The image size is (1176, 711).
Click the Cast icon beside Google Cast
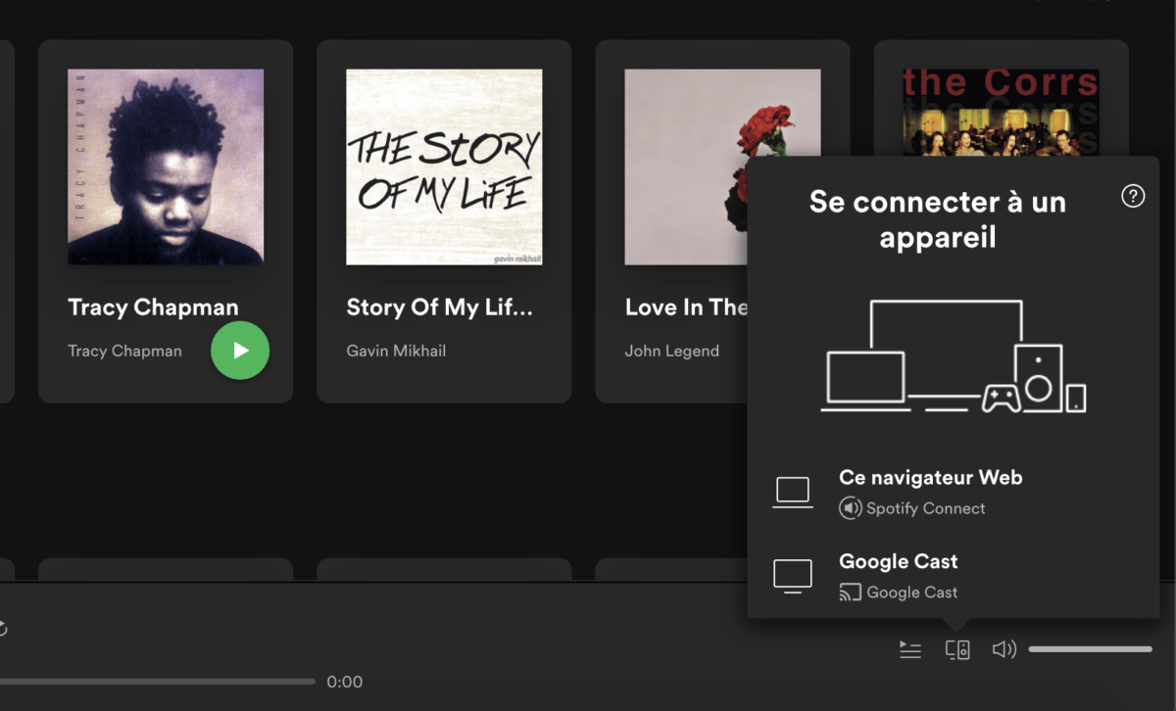pyautogui.click(x=849, y=592)
